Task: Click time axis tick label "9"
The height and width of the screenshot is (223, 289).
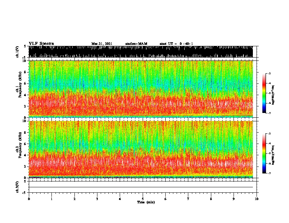Action: pos(234,199)
